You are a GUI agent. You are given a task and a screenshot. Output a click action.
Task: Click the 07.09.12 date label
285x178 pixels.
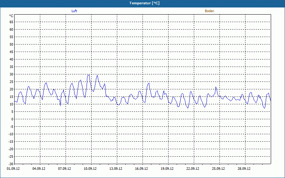[64, 169]
